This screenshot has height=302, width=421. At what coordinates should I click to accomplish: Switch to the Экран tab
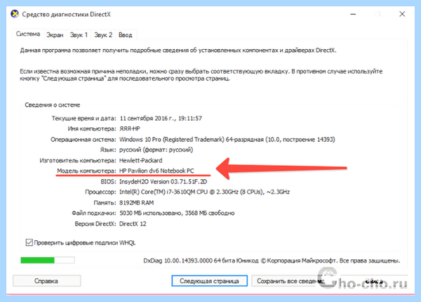pyautogui.click(x=55, y=35)
